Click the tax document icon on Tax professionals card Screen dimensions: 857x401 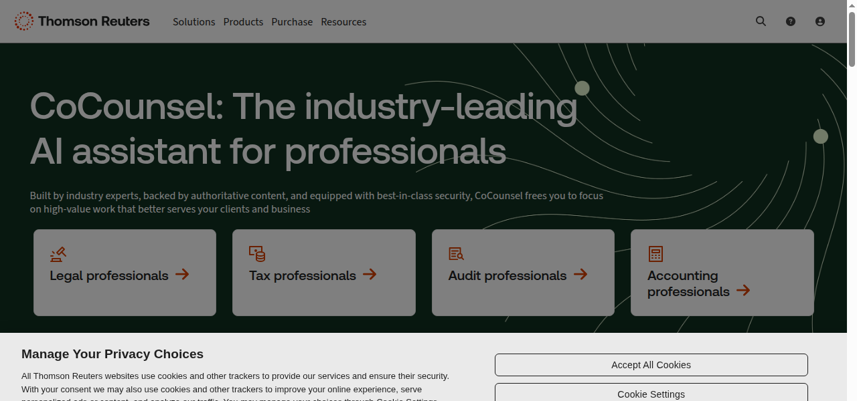[257, 253]
